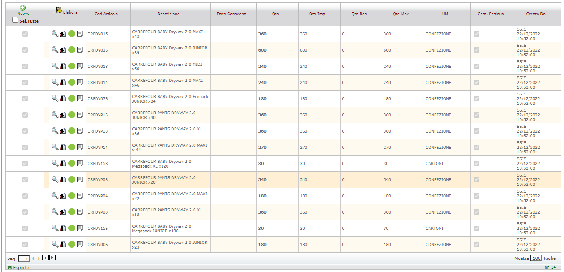Screen dimensions: 564x272
Task: Open bar chart icon for CRFDY016
Action: click(63, 50)
